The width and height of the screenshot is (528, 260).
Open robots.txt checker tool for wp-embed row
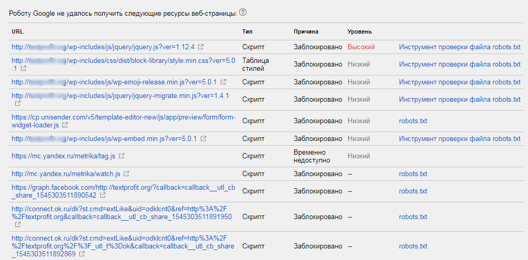pos(460,138)
